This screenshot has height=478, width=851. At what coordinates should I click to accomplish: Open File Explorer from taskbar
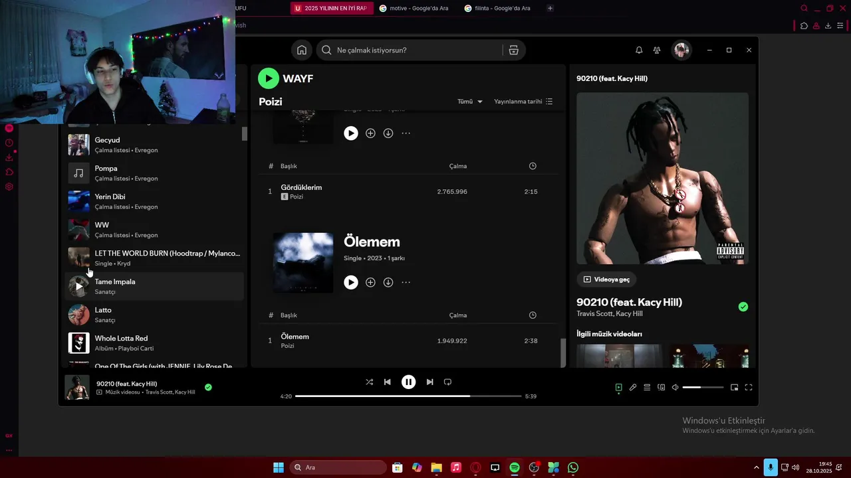click(x=436, y=467)
